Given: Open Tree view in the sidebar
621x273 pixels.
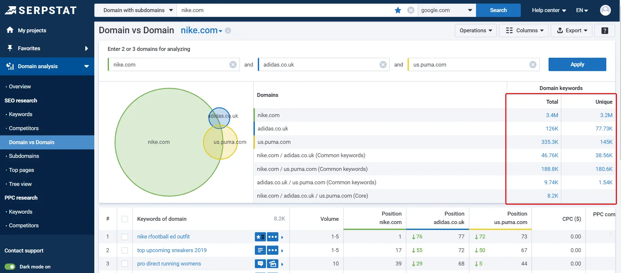Looking at the screenshot, I should tap(20, 184).
